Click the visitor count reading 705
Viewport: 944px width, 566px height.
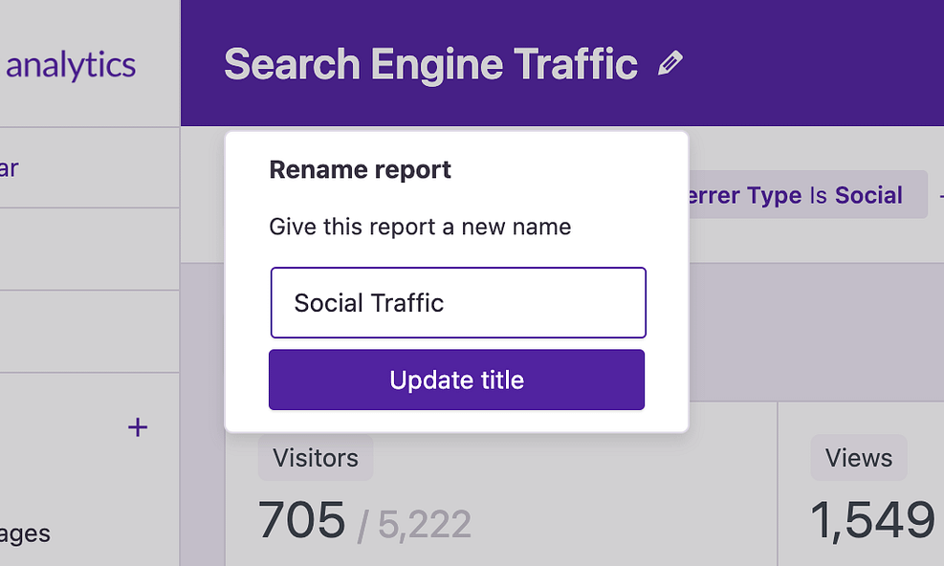tap(302, 519)
